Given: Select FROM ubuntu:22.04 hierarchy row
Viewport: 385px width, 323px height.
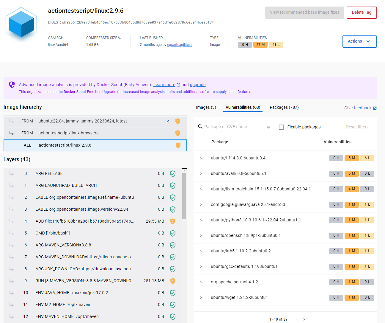Looking at the screenshot, I should [x=95, y=122].
